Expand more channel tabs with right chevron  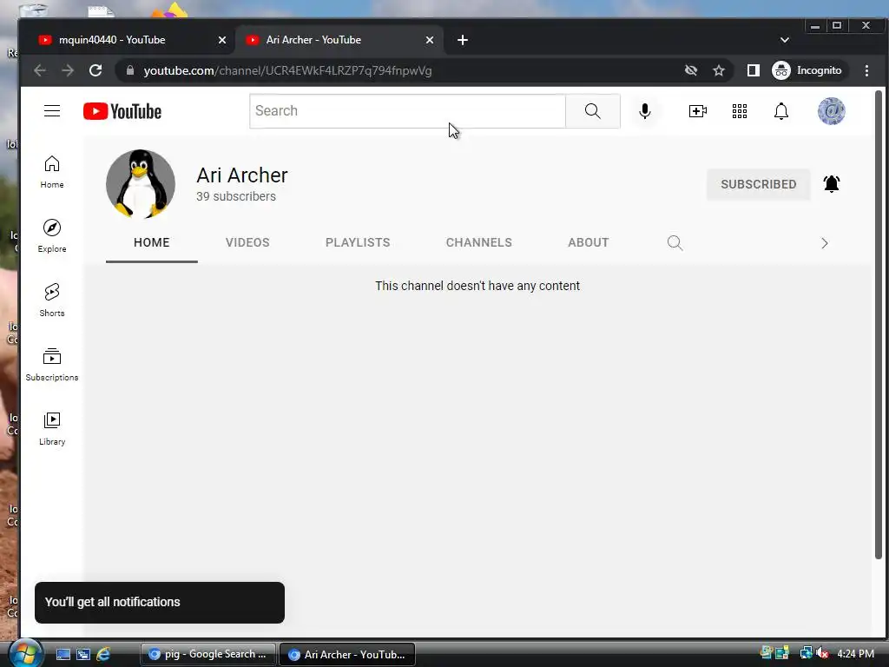825,243
